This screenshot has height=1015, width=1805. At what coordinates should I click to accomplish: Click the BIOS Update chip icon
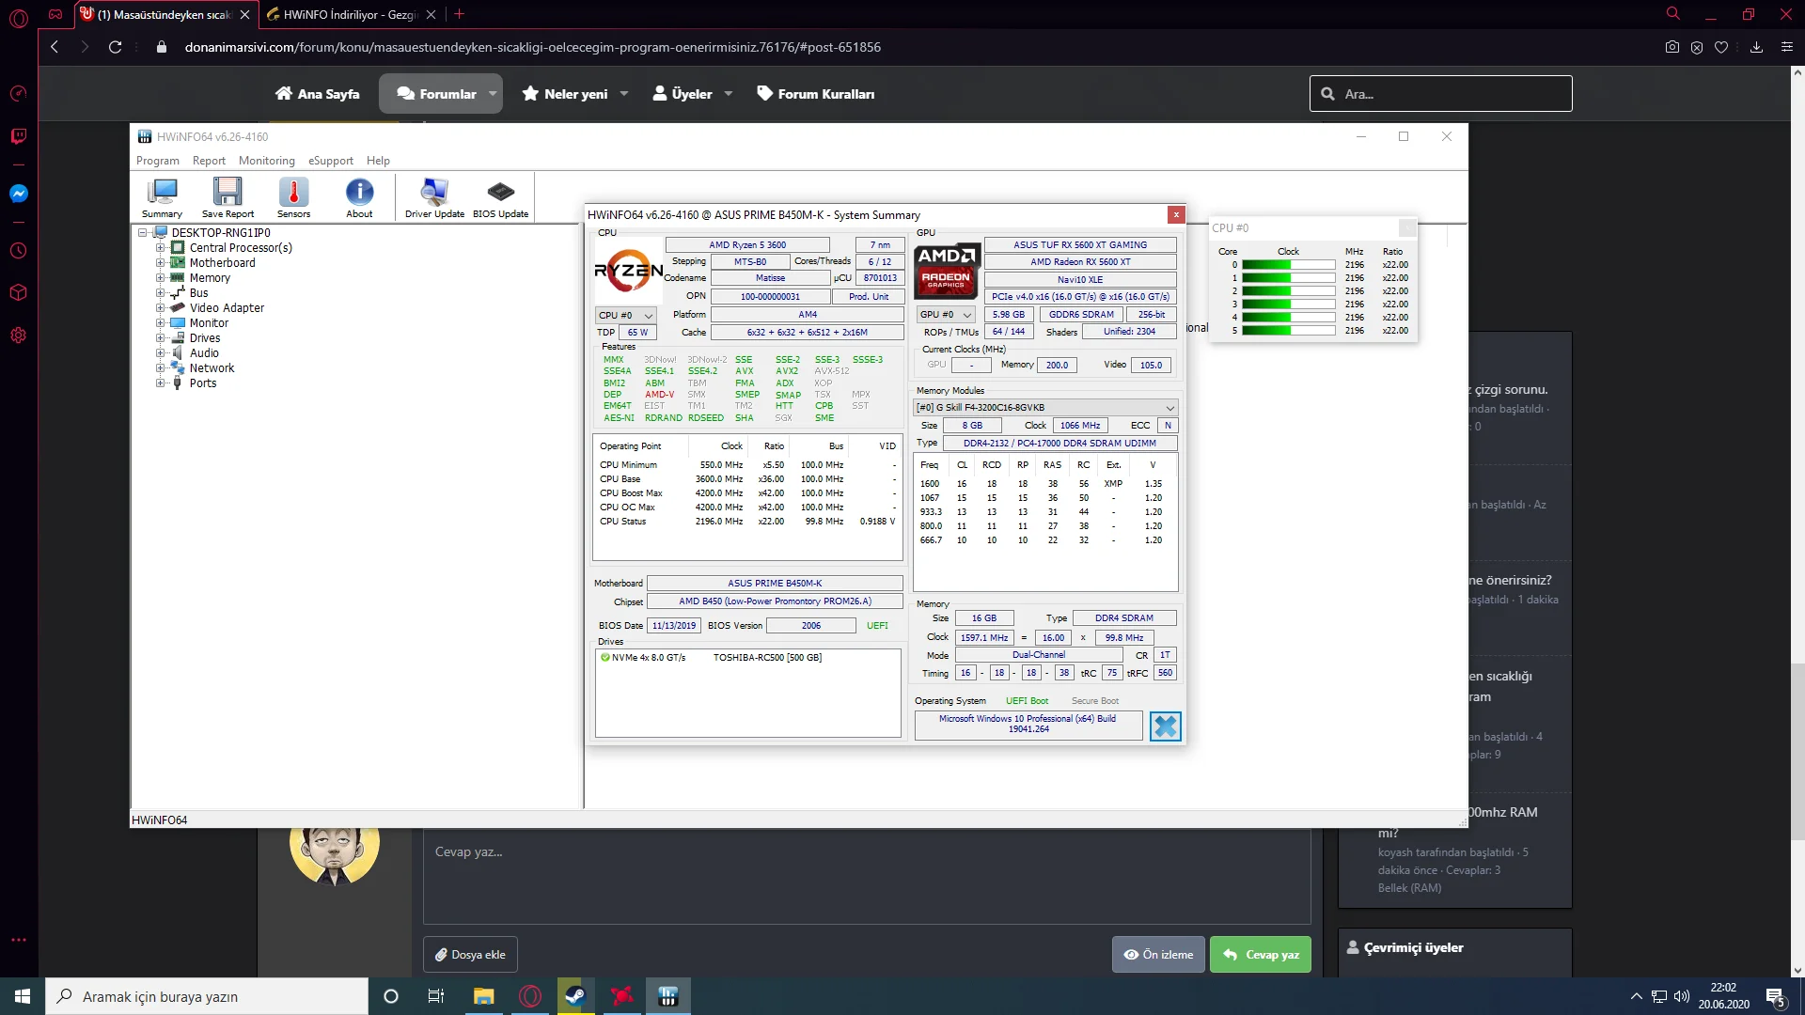[500, 197]
